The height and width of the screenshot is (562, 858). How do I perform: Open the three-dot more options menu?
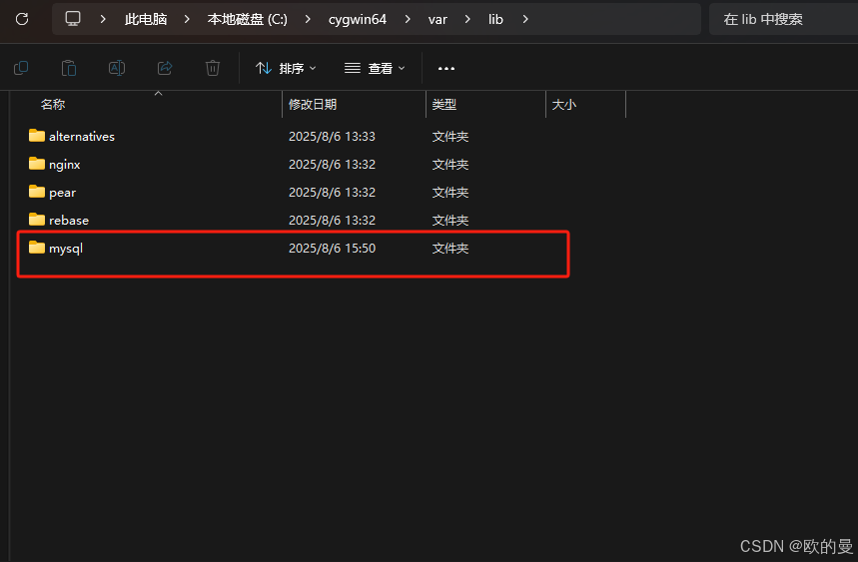click(446, 68)
